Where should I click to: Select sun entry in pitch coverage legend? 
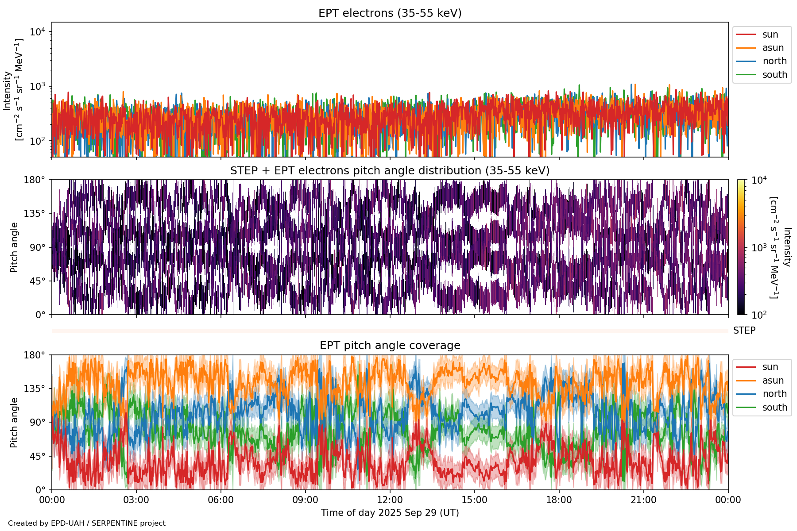click(x=770, y=367)
